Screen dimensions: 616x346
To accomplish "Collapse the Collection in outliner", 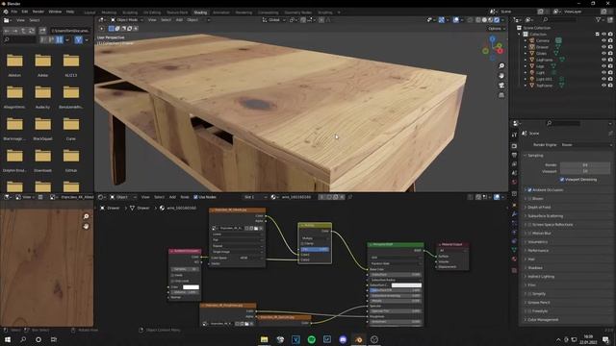I will [520, 35].
